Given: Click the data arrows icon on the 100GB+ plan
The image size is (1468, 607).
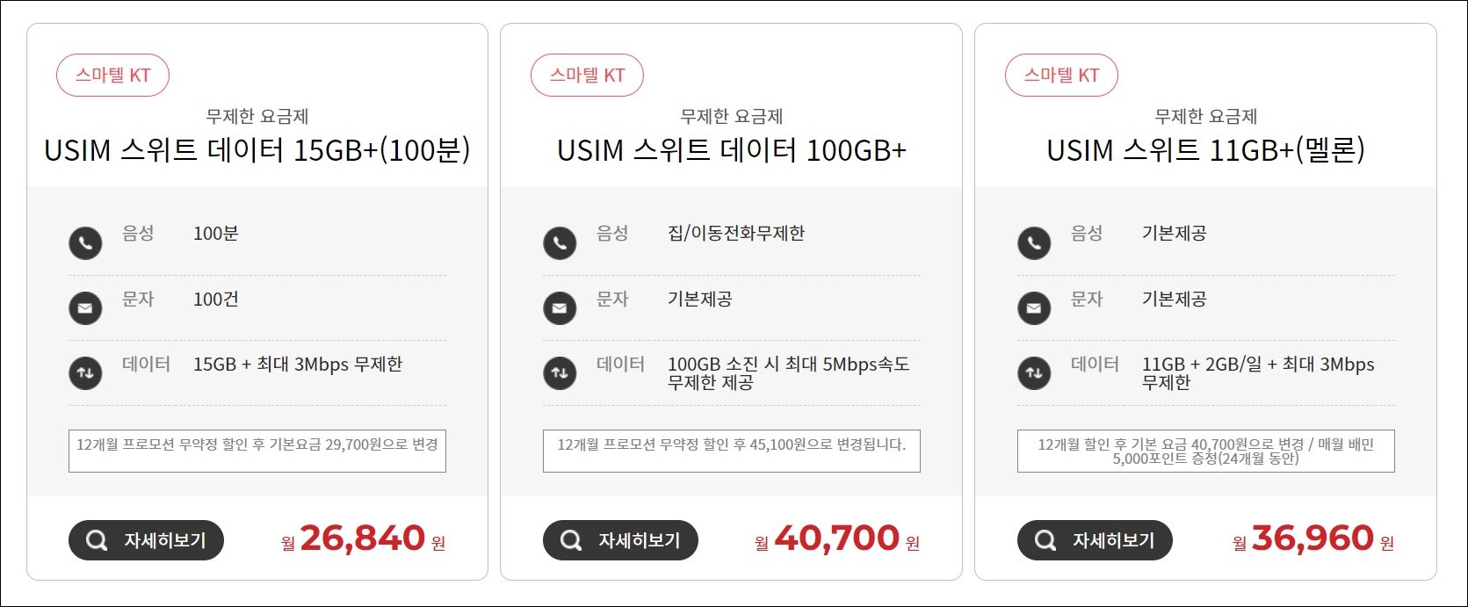Looking at the screenshot, I should pos(560,372).
